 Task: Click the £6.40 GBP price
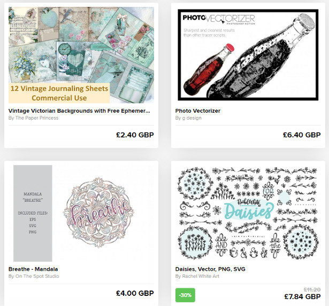[x=302, y=135]
